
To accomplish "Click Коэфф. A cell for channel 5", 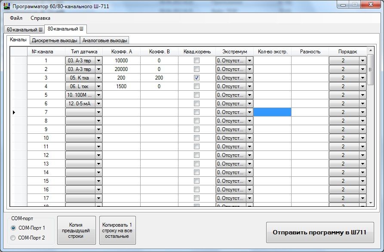I will point(121,95).
